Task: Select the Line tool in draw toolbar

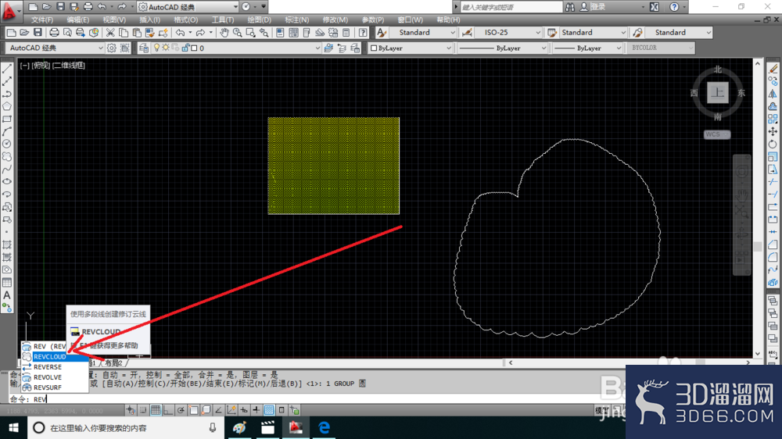Action: pyautogui.click(x=7, y=69)
